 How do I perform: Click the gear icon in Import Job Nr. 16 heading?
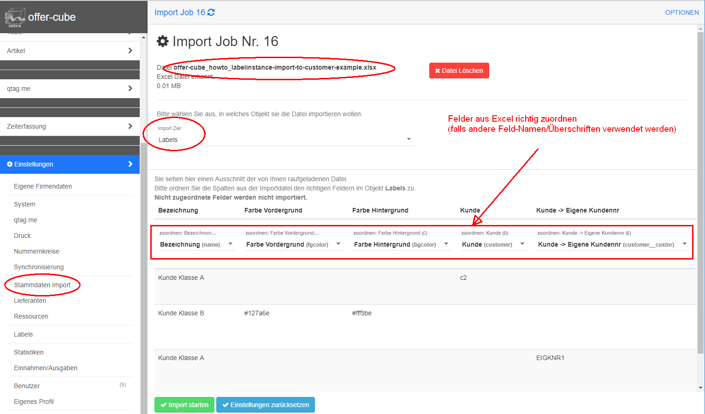click(163, 41)
